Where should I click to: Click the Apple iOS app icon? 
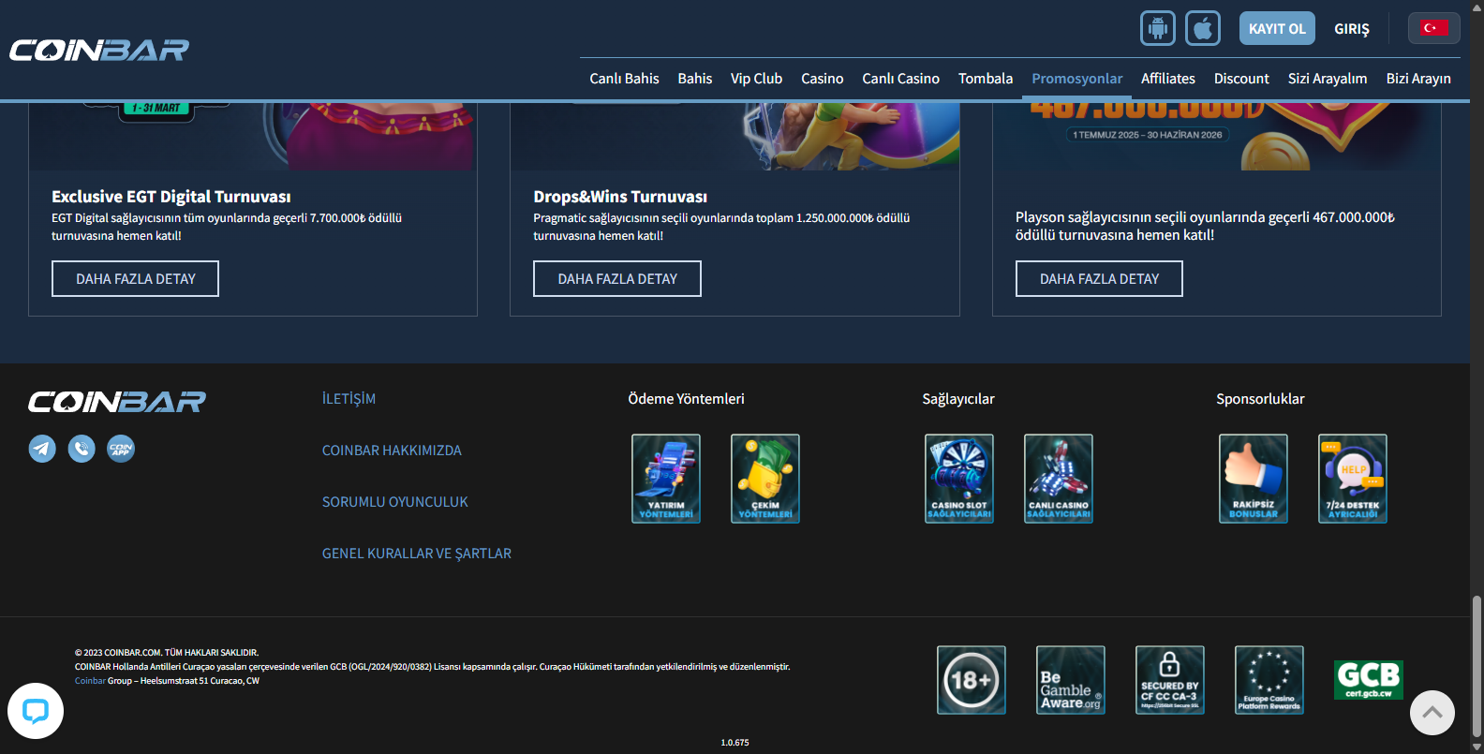[1203, 28]
